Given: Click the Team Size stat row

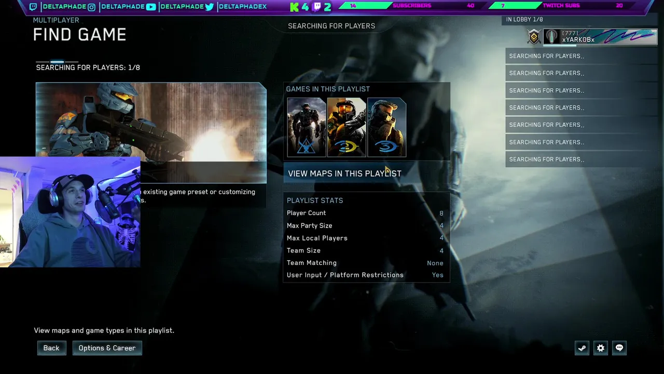Looking at the screenshot, I should 366,250.
